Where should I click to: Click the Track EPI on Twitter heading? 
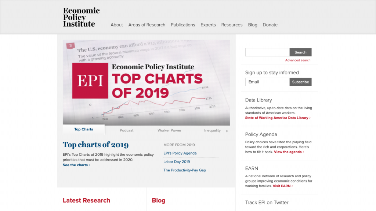tap(267, 202)
